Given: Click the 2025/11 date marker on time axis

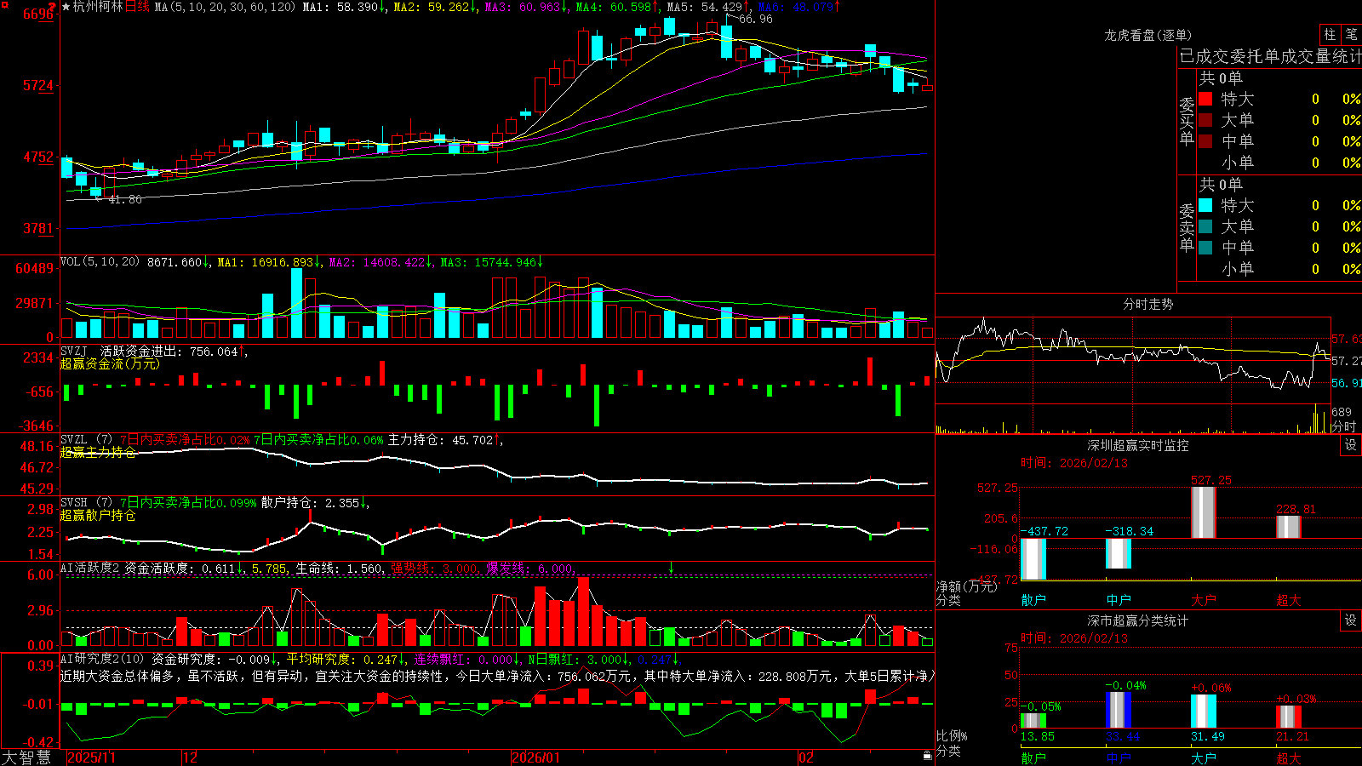Looking at the screenshot, I should tap(91, 757).
